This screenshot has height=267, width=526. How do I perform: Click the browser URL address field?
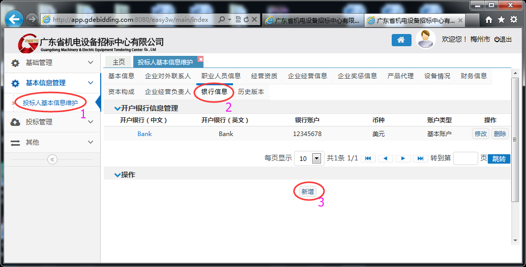pos(131,20)
